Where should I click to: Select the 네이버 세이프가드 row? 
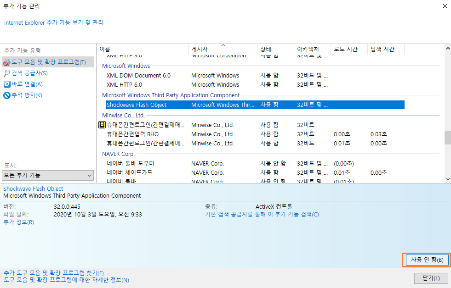(x=255, y=173)
